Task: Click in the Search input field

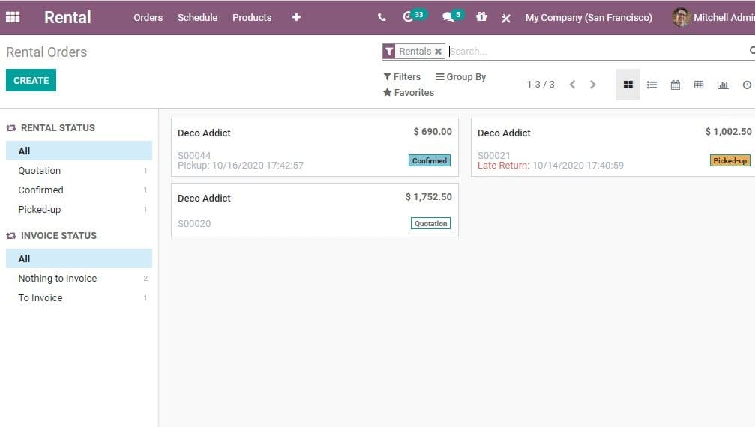Action: tap(595, 52)
